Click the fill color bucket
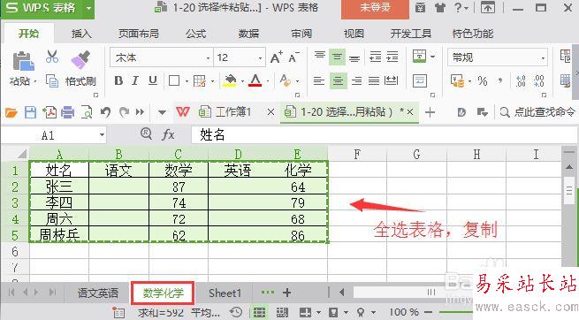This screenshot has height=320, width=579. (230, 80)
